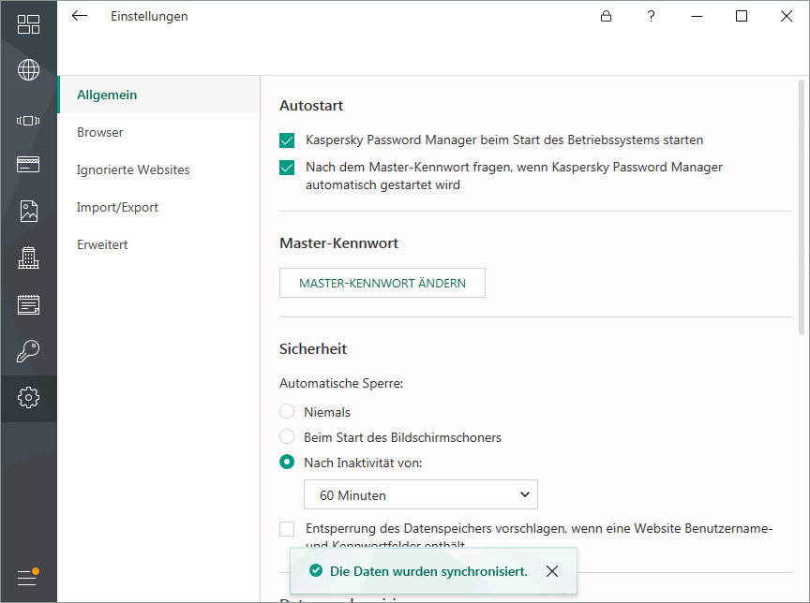This screenshot has width=810, height=603.
Task: Open the Websites globe icon
Action: coord(28,70)
